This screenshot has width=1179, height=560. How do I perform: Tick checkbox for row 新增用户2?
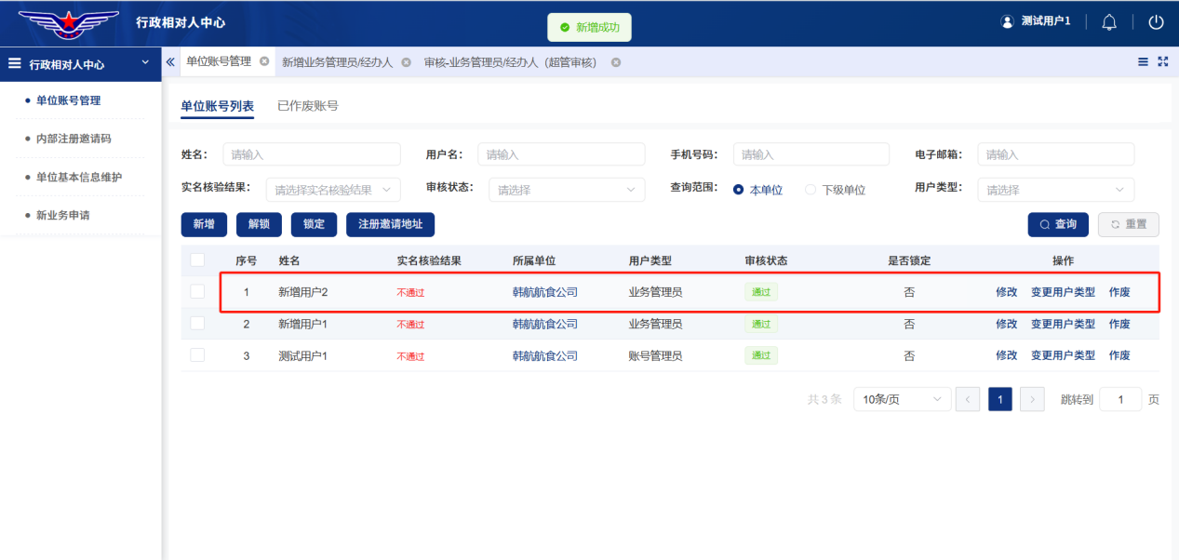197,291
